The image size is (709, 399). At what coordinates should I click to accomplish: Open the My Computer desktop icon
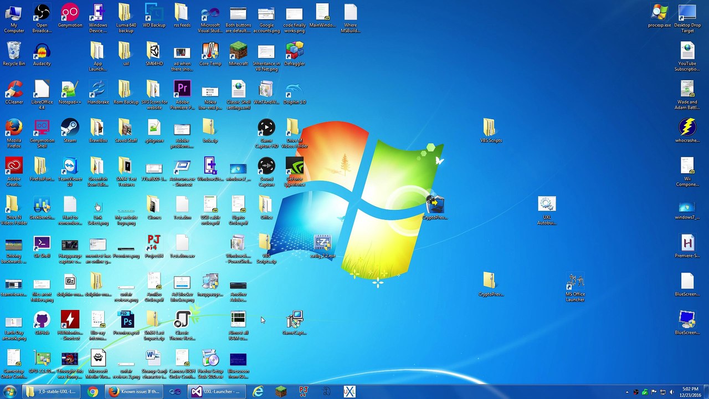coord(14,18)
